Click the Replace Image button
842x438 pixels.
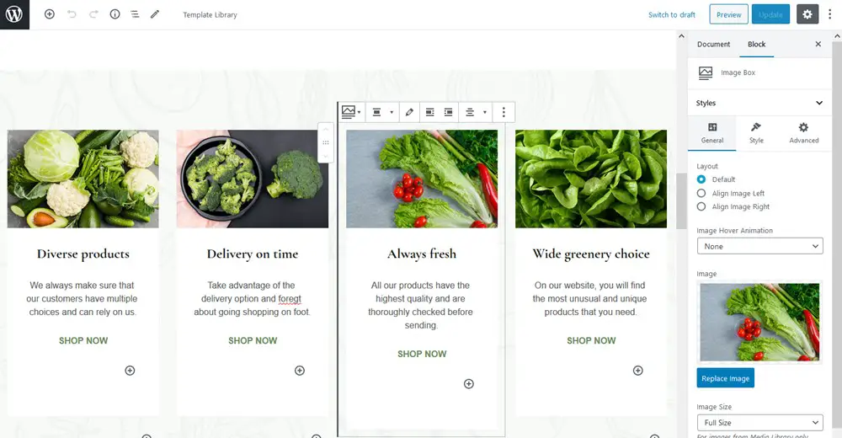pyautogui.click(x=726, y=378)
